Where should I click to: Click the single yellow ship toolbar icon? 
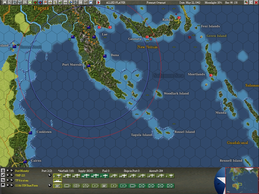[50, 2]
